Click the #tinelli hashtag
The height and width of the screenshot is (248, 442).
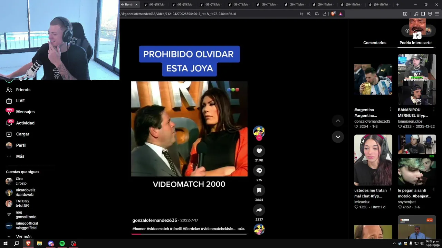176,229
